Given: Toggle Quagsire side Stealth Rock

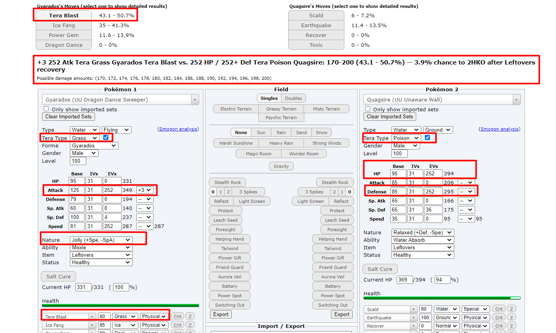Looking at the screenshot, I should pos(335,182).
